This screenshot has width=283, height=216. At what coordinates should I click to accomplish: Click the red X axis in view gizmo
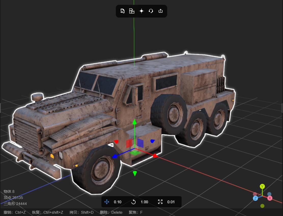click(x=270, y=198)
